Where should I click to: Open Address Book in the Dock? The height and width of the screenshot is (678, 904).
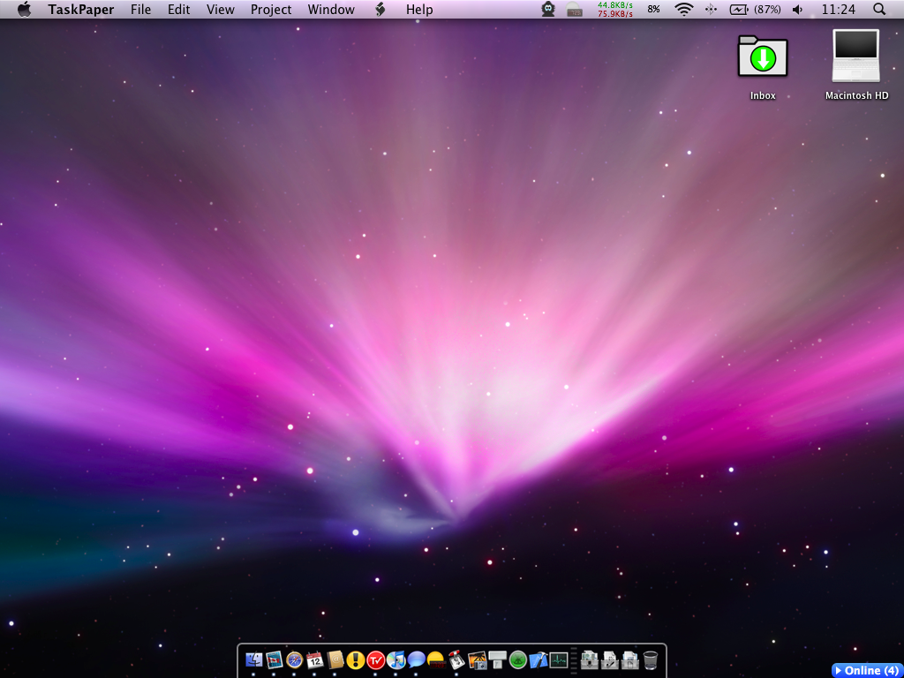click(335, 659)
